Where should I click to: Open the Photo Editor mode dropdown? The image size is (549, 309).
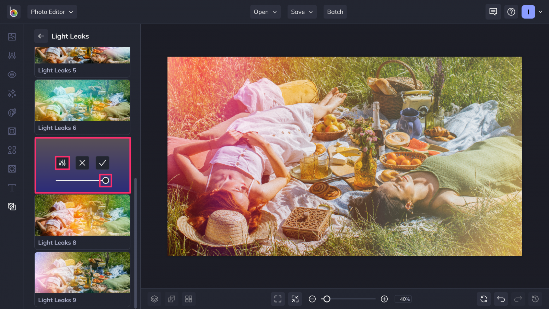52,11
